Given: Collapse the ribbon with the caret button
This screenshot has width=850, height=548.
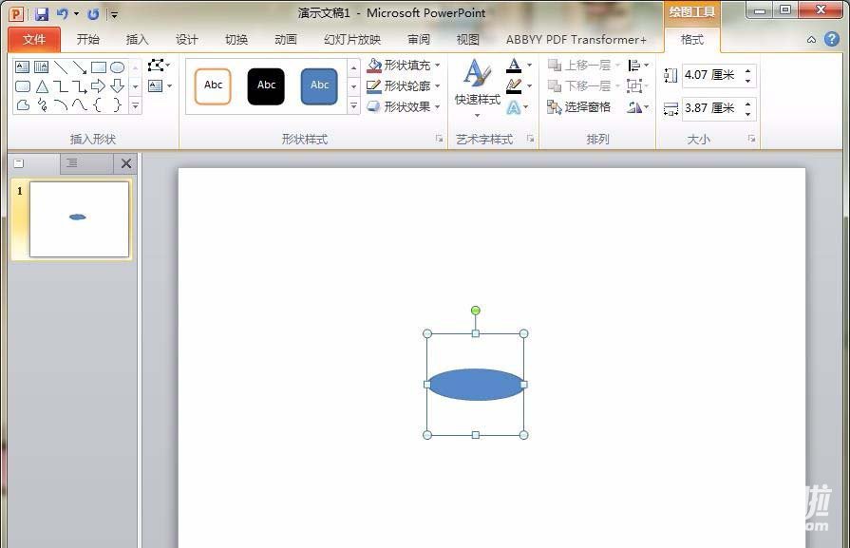Looking at the screenshot, I should (x=811, y=39).
